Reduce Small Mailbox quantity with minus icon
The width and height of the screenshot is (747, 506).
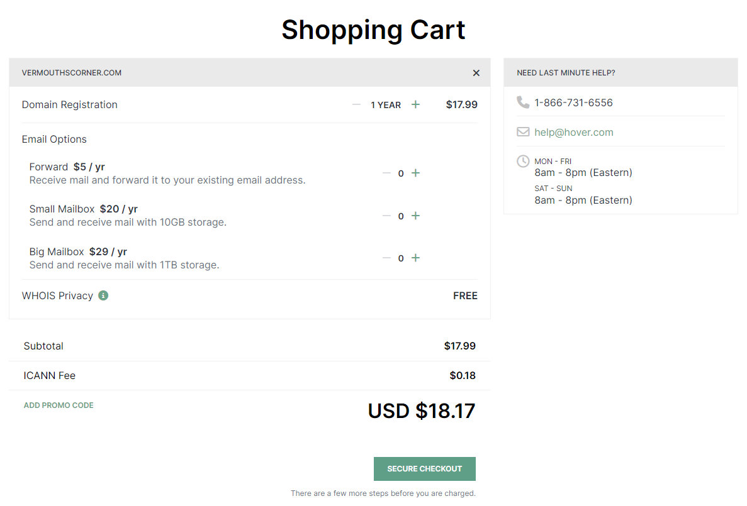click(386, 216)
